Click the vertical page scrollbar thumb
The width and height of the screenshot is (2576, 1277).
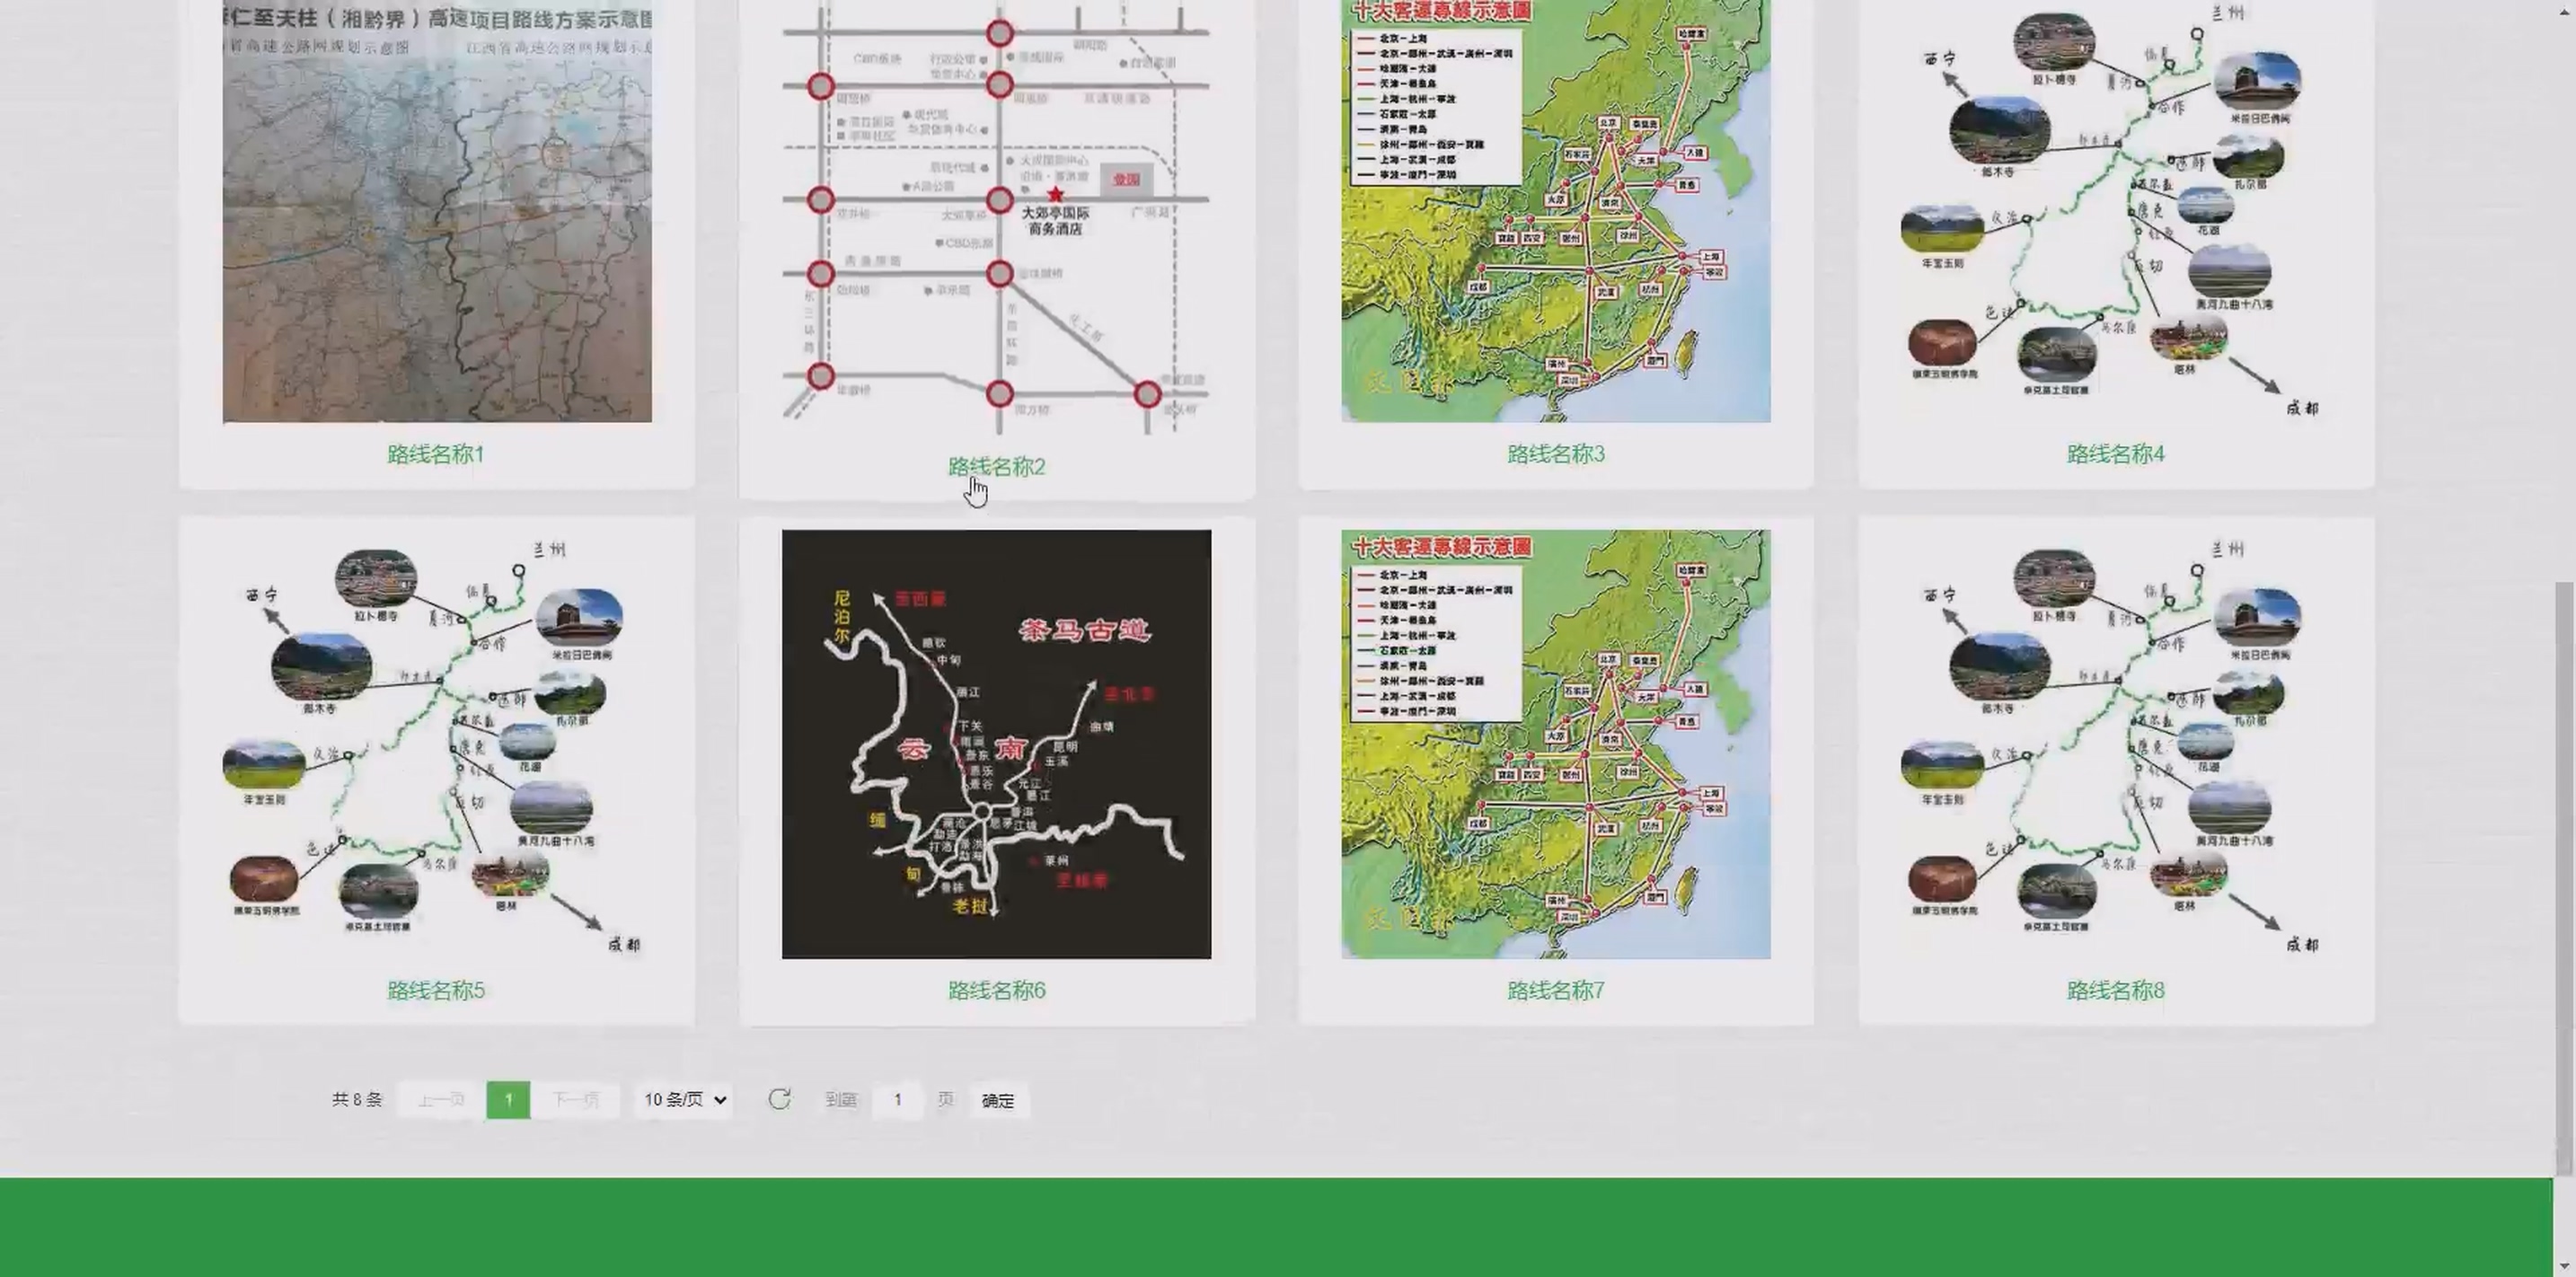click(2565, 878)
